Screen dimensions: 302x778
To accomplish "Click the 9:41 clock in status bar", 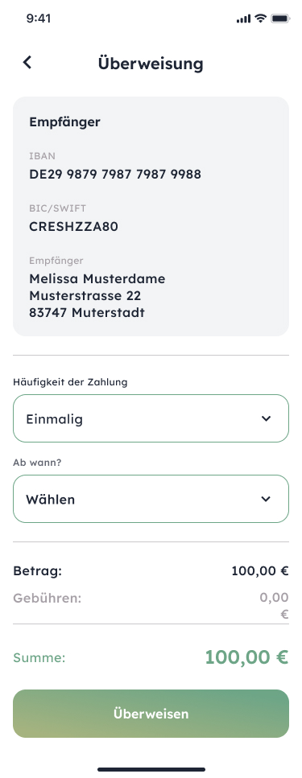I will (x=38, y=19).
